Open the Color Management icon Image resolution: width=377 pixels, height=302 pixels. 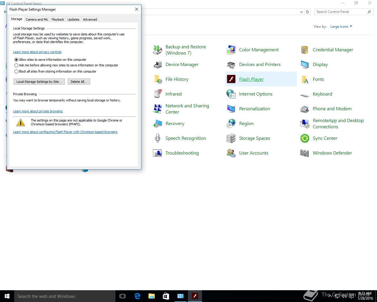231,50
